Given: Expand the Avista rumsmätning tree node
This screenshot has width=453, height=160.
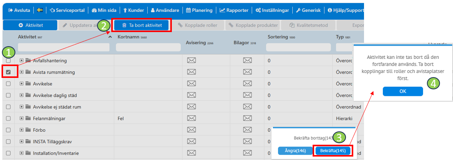Looking at the screenshot, I should [x=21, y=72].
